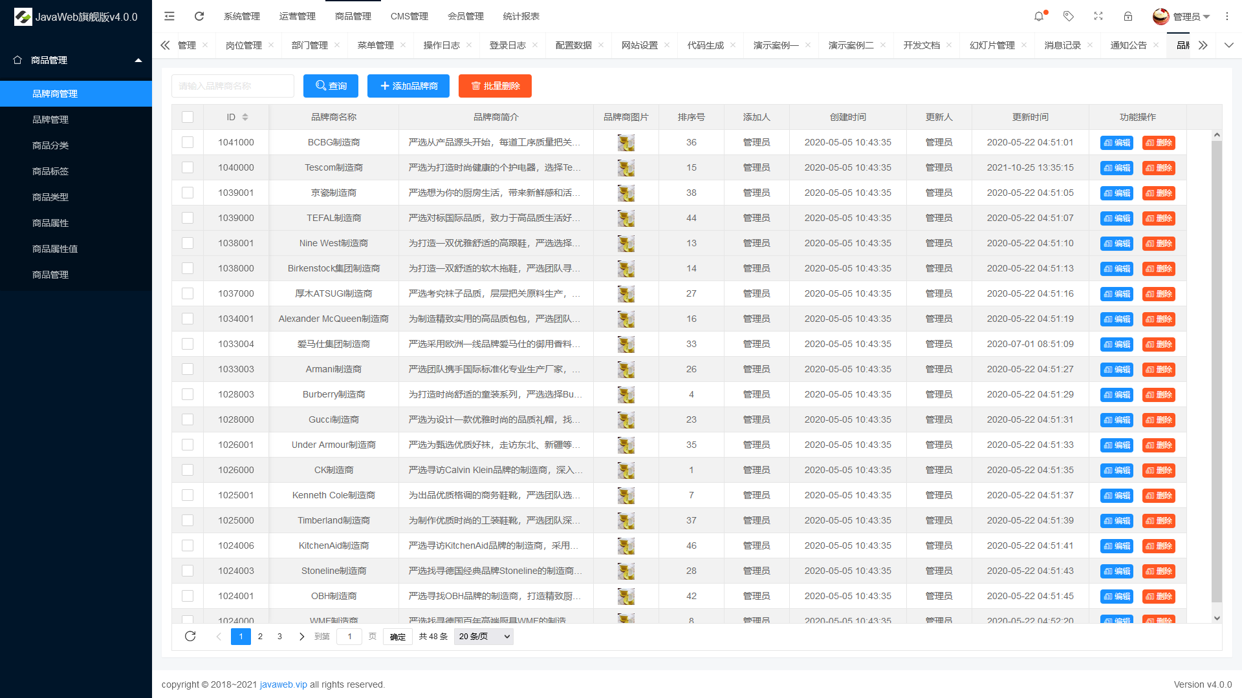
Task: Click the admin avatar image
Action: click(x=1161, y=16)
